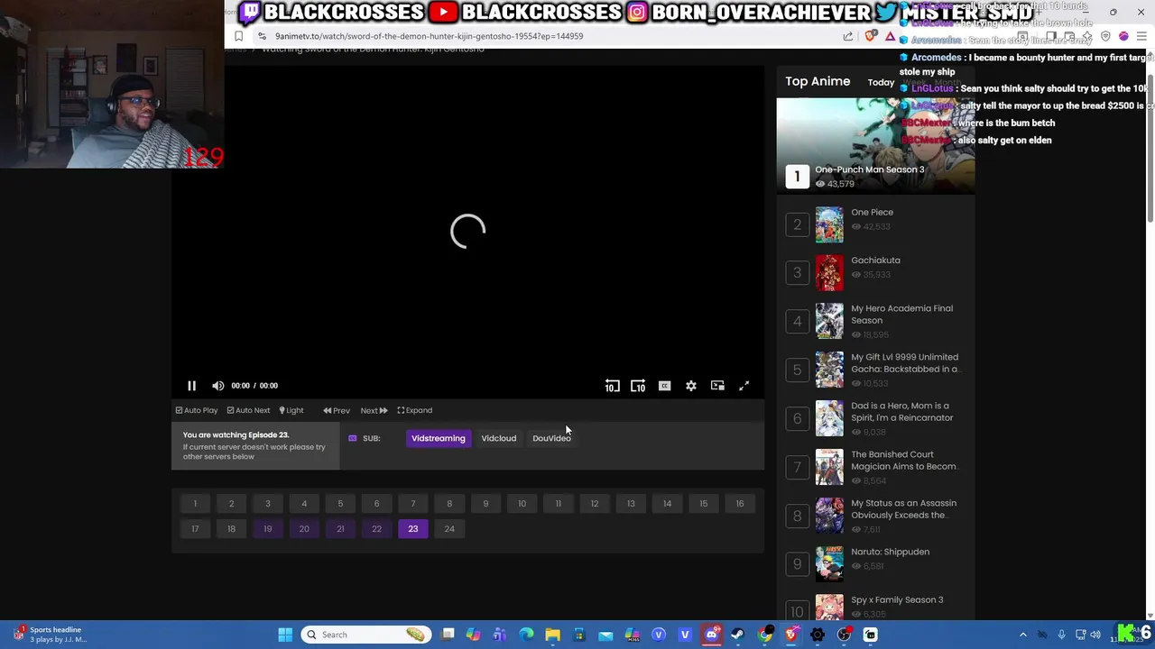Open the One Piece entry
1155x649 pixels.
tap(872, 213)
